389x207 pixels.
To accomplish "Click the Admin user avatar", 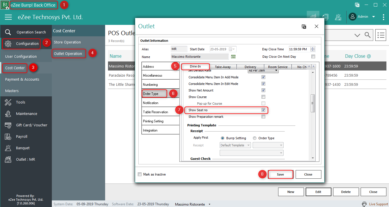I will pos(352,17).
